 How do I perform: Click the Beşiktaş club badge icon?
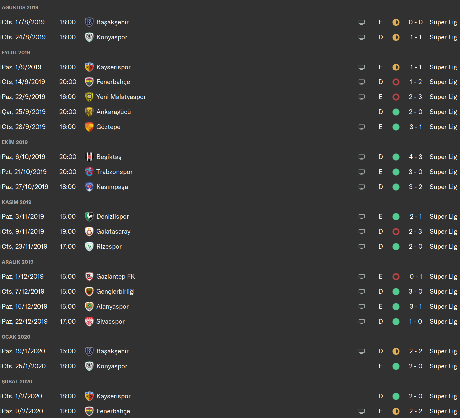(x=89, y=157)
